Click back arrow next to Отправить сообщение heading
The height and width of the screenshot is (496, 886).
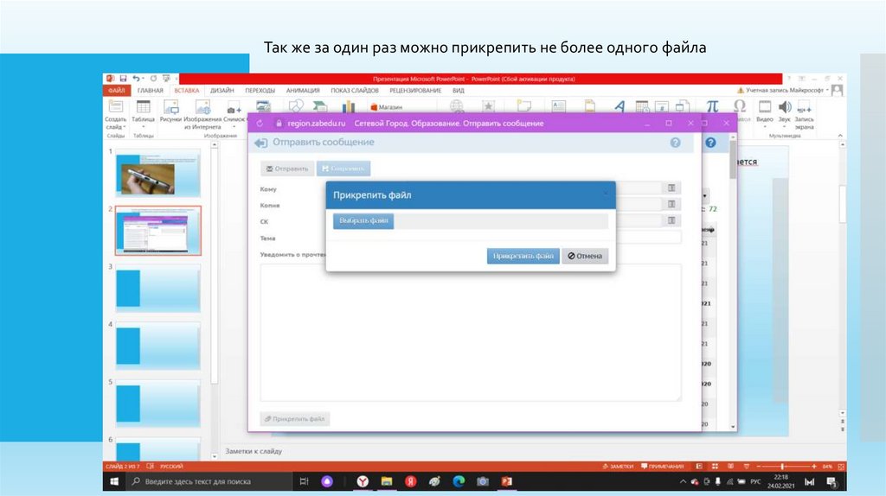click(x=260, y=143)
